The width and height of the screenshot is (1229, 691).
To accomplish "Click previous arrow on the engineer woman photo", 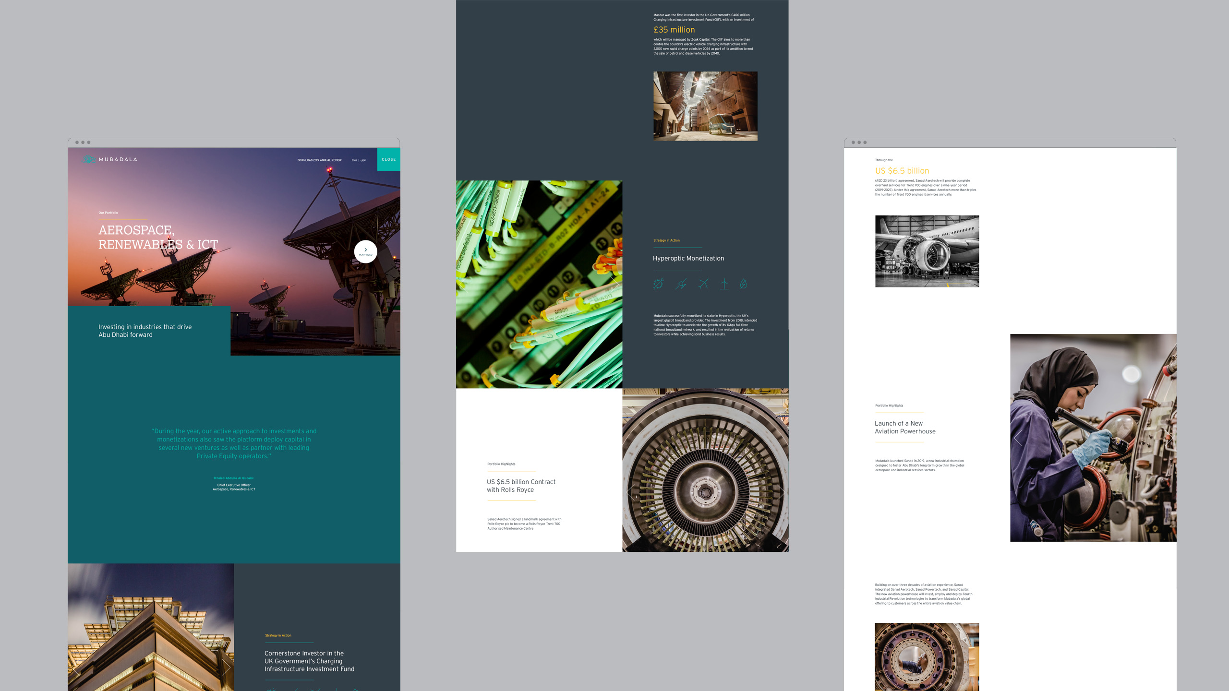I will [x=1018, y=438].
